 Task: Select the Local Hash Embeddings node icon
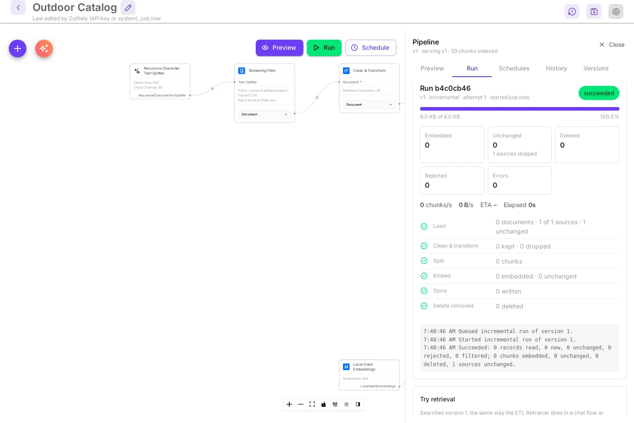(346, 367)
